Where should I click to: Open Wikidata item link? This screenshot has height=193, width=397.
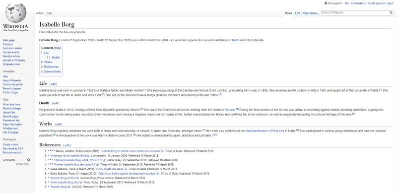point(10,129)
